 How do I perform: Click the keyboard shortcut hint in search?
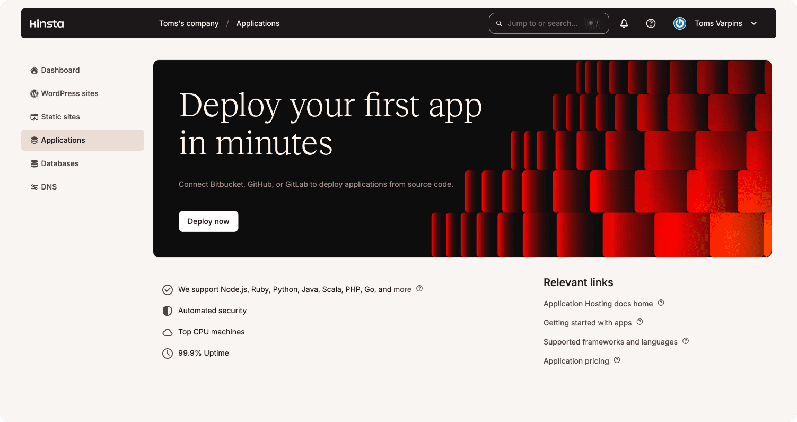(593, 23)
